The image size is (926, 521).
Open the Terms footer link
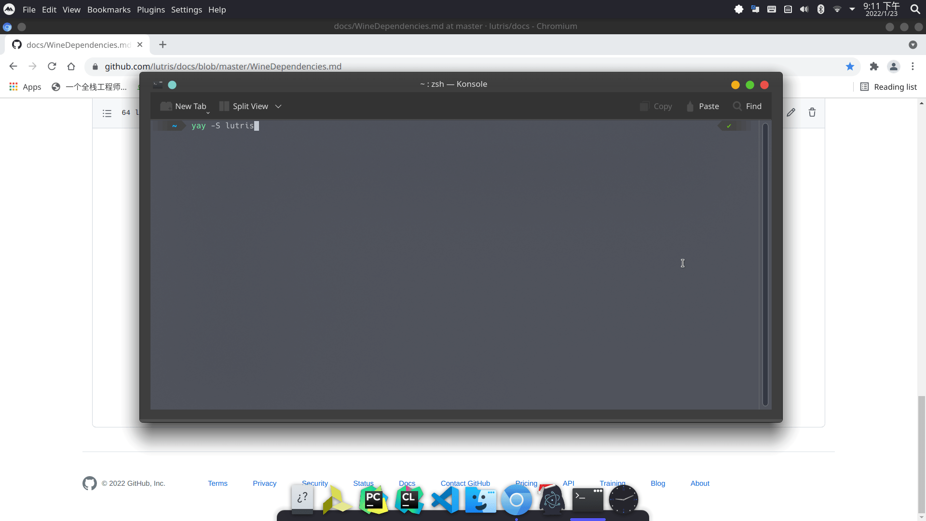218,483
